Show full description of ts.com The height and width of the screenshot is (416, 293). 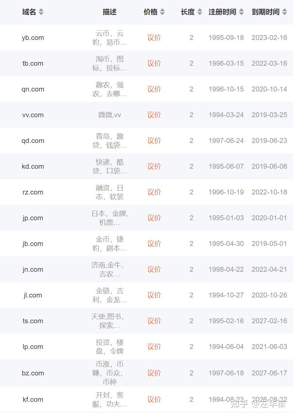(x=110, y=326)
